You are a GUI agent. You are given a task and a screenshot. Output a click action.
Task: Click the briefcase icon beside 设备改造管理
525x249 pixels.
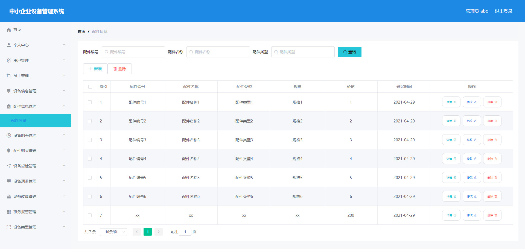9,197
